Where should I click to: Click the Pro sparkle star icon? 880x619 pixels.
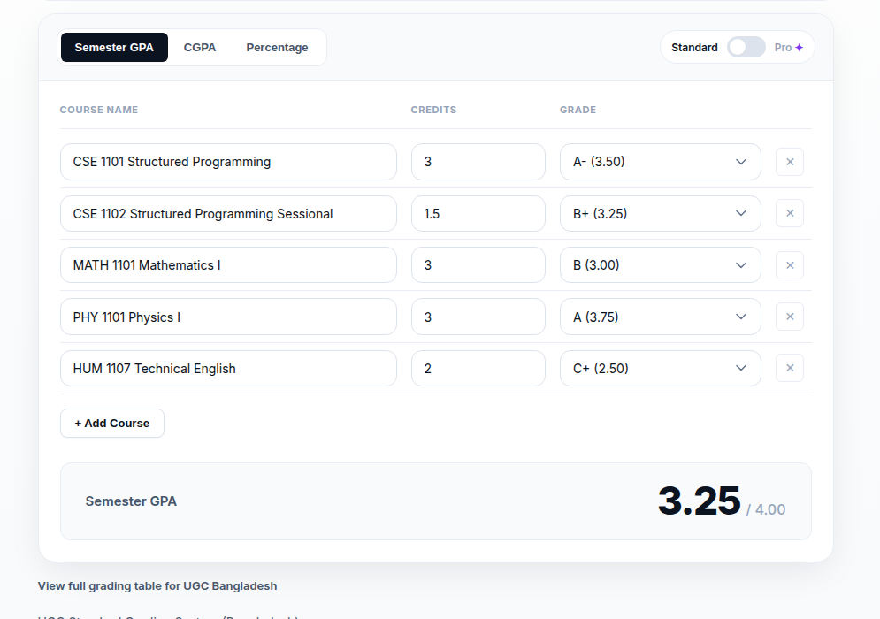(800, 48)
